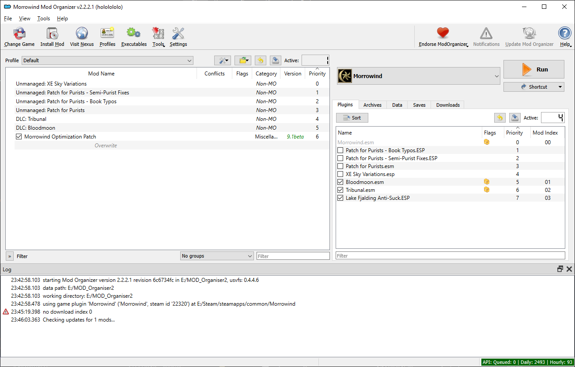Image resolution: width=575 pixels, height=367 pixels.
Task: Sort mods by Category column header
Action: (x=266, y=74)
